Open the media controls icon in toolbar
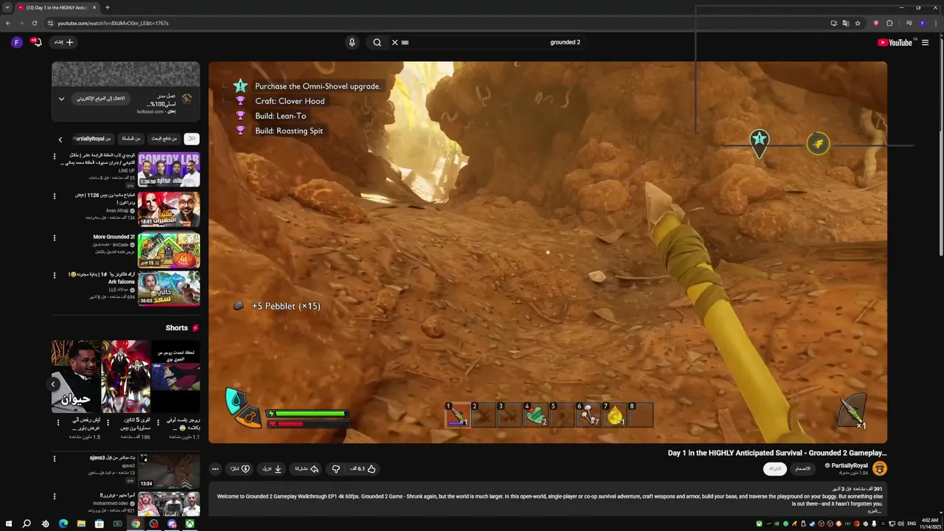Image resolution: width=944 pixels, height=531 pixels. (909, 23)
